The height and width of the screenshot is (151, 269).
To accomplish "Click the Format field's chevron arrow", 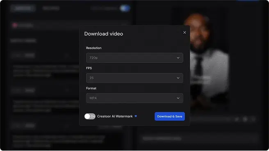I will tap(178, 98).
